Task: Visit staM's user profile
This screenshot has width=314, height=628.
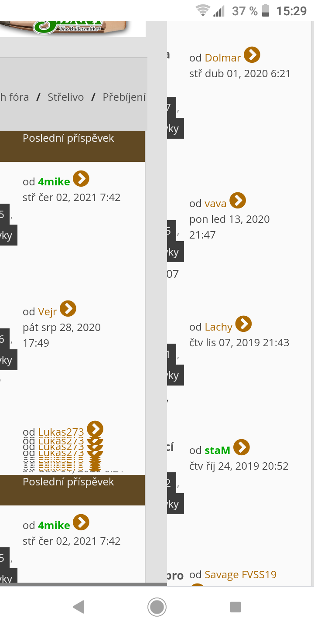Action: (x=217, y=451)
